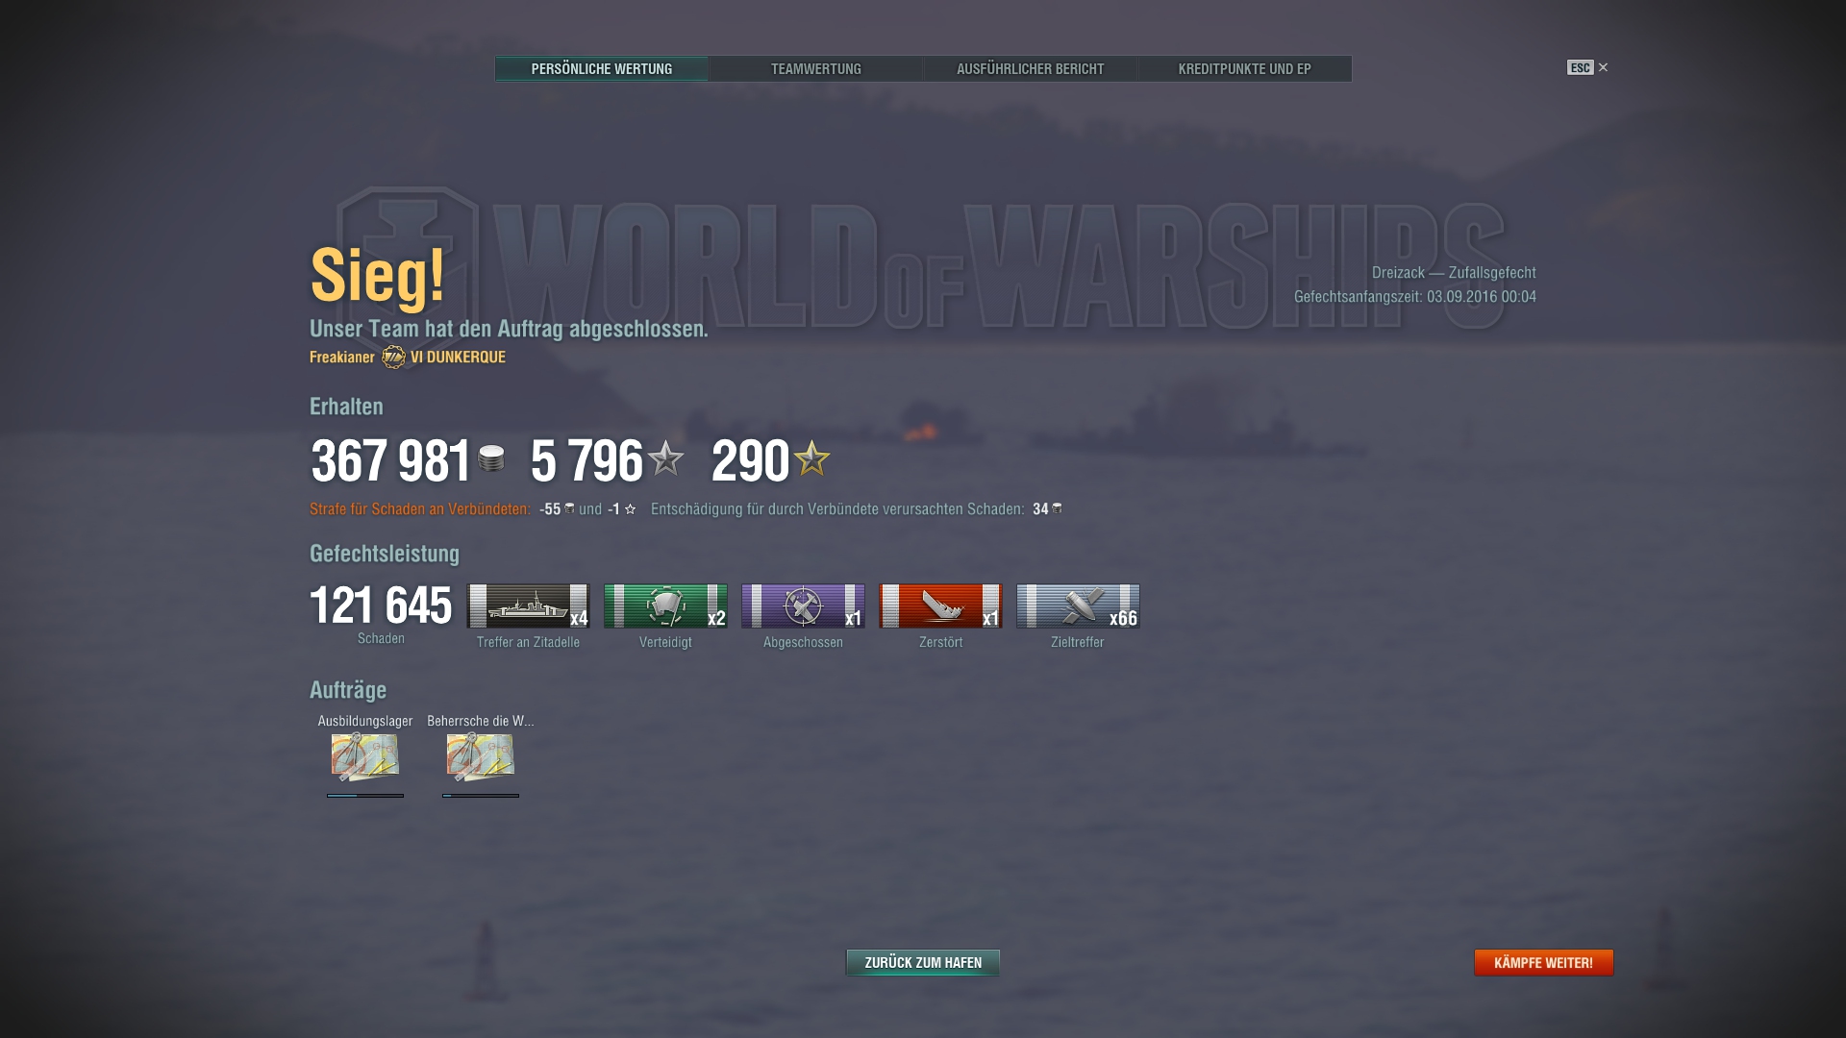Image resolution: width=1846 pixels, height=1038 pixels.
Task: Click the purple Abgeschossen ribbon icon
Action: [803, 605]
